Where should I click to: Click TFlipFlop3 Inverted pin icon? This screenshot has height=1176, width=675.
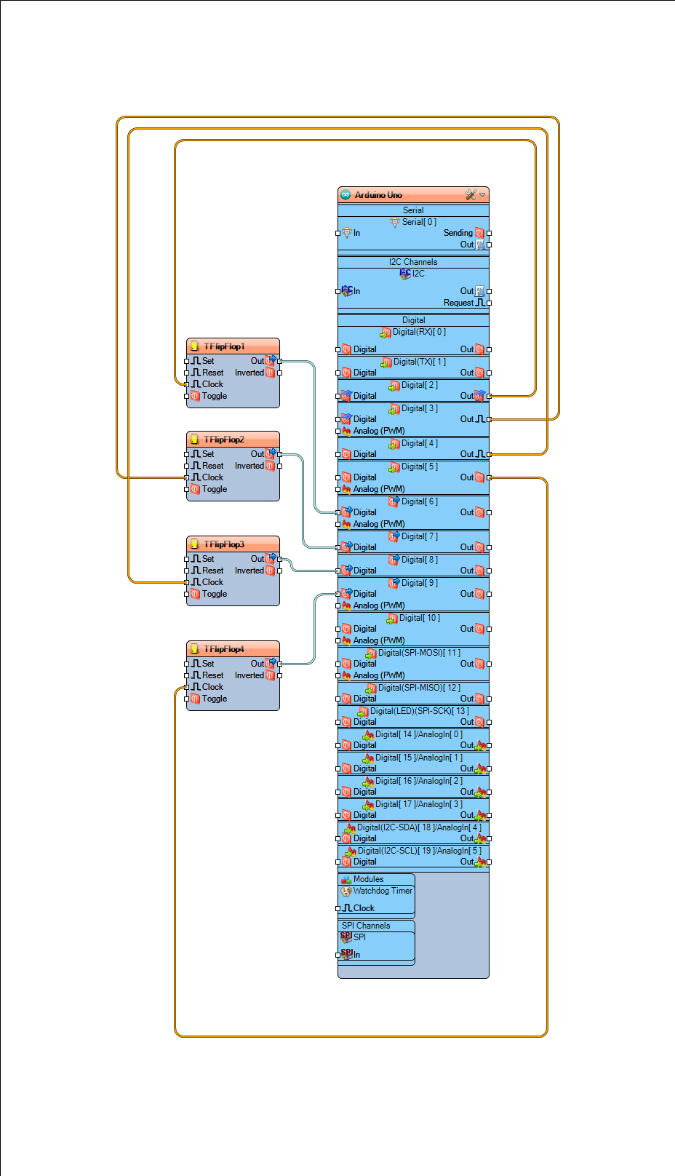tap(270, 571)
